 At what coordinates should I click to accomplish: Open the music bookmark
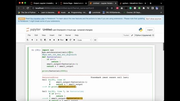point(62,12)
